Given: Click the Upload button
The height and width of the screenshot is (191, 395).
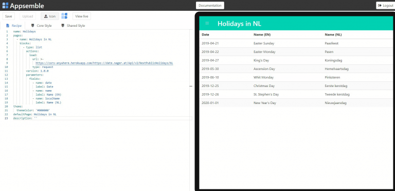Looking at the screenshot, I should click(x=28, y=16).
